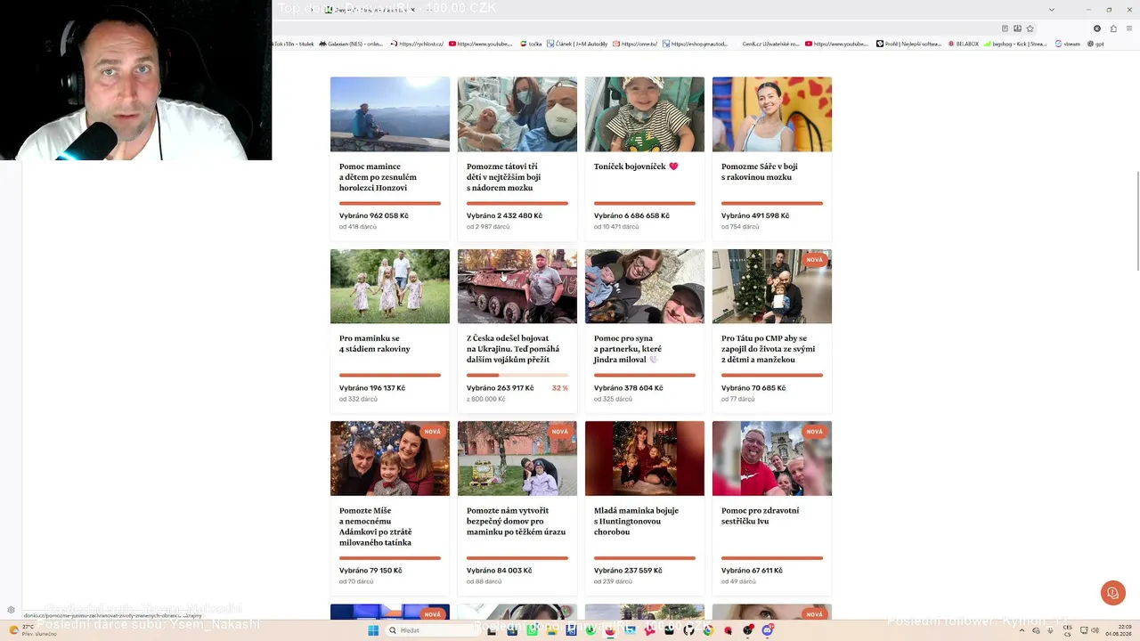Open Discord from the taskbar
1140x641 pixels.
tap(768, 630)
